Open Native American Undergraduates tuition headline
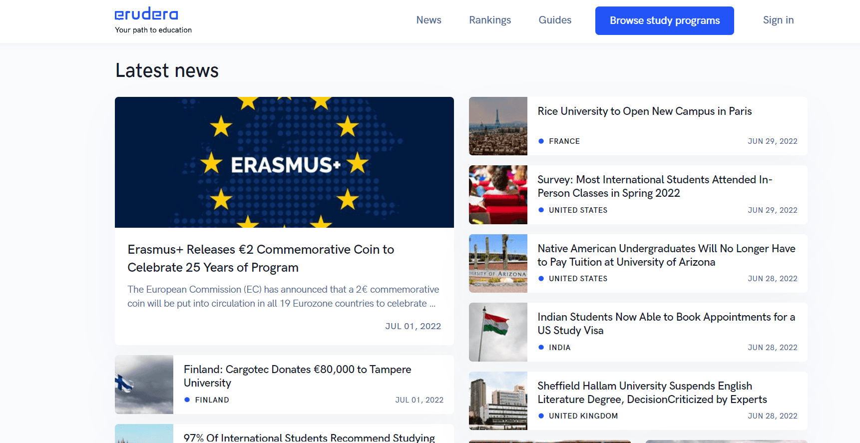860x443 pixels. click(666, 255)
